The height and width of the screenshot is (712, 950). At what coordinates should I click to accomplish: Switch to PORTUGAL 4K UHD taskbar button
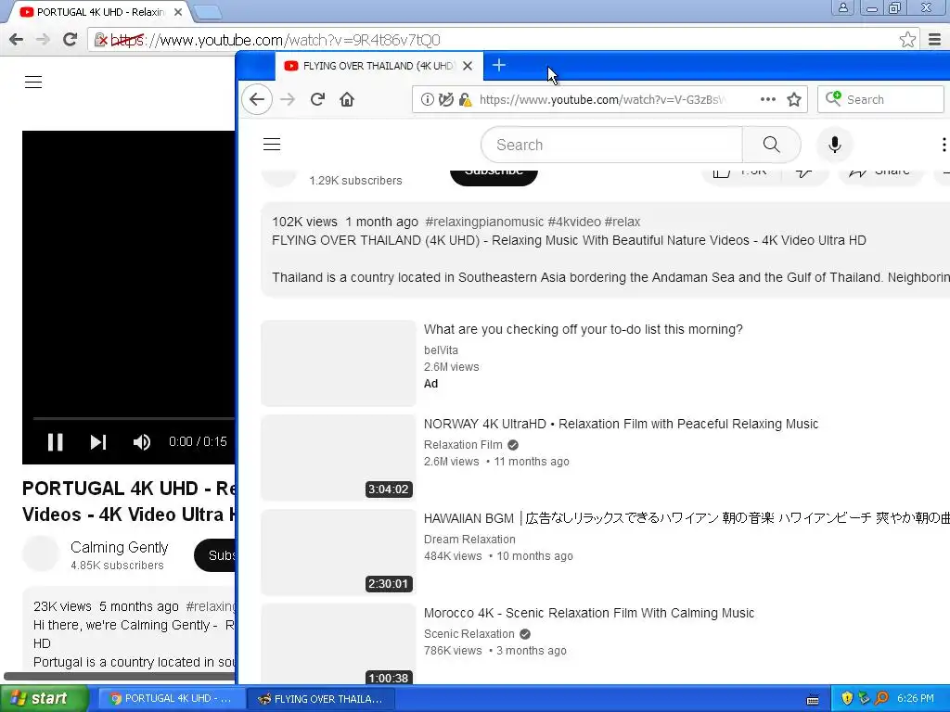[172, 699]
